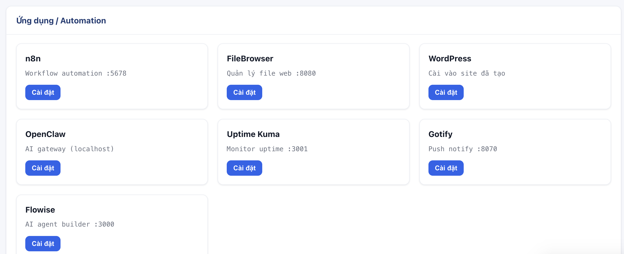This screenshot has height=254, width=624.
Task: Click the Uptime Kuma card title
Action: pos(253,134)
